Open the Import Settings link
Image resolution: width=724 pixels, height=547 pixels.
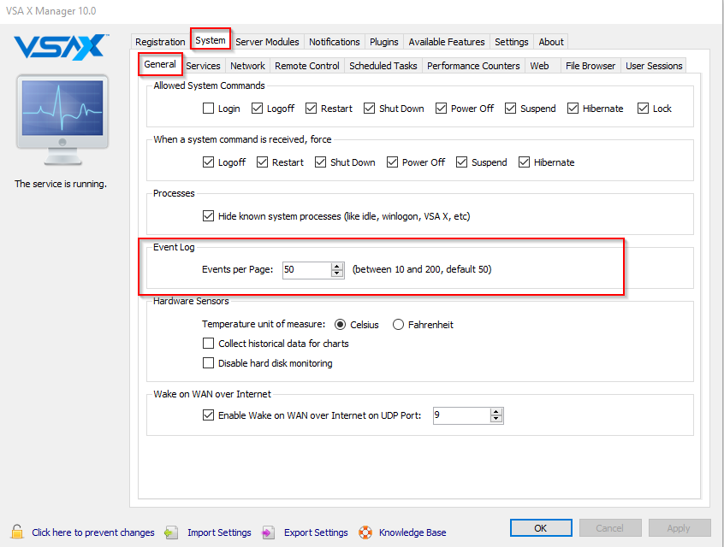[219, 532]
